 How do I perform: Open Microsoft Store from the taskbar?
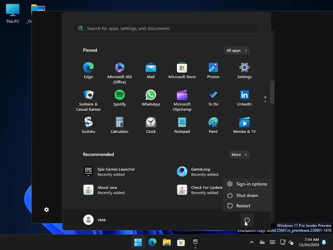[181, 242]
